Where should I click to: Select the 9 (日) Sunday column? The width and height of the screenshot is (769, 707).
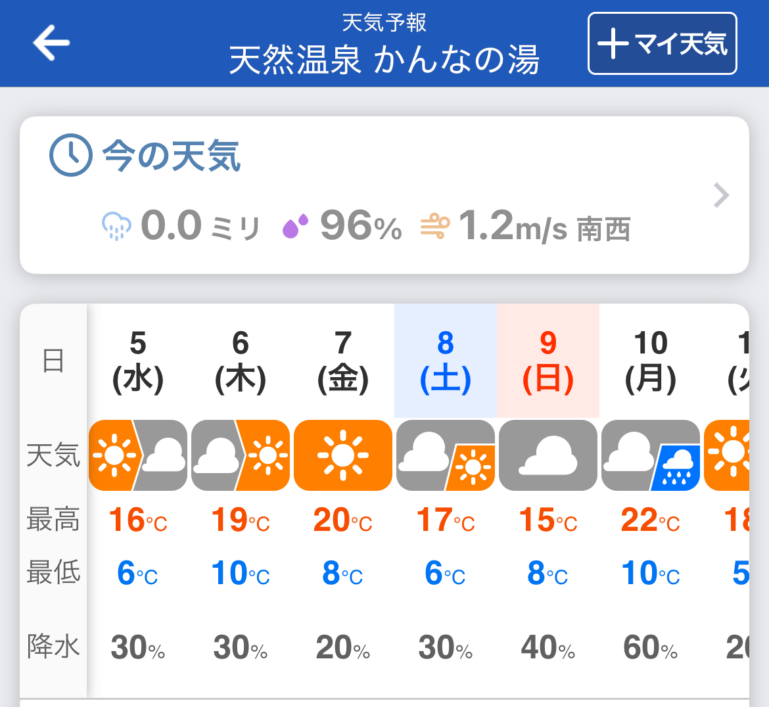pos(548,360)
